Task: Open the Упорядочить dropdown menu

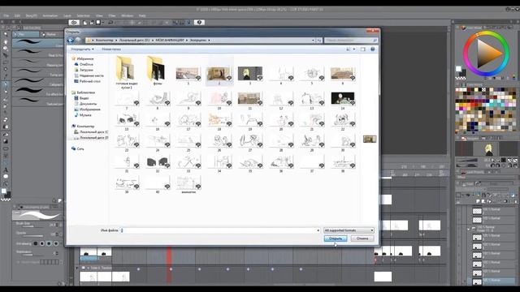Action: pos(82,49)
